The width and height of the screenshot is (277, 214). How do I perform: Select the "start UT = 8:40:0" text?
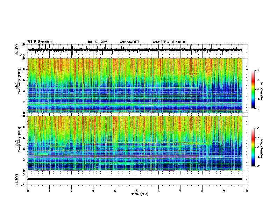coord(169,42)
